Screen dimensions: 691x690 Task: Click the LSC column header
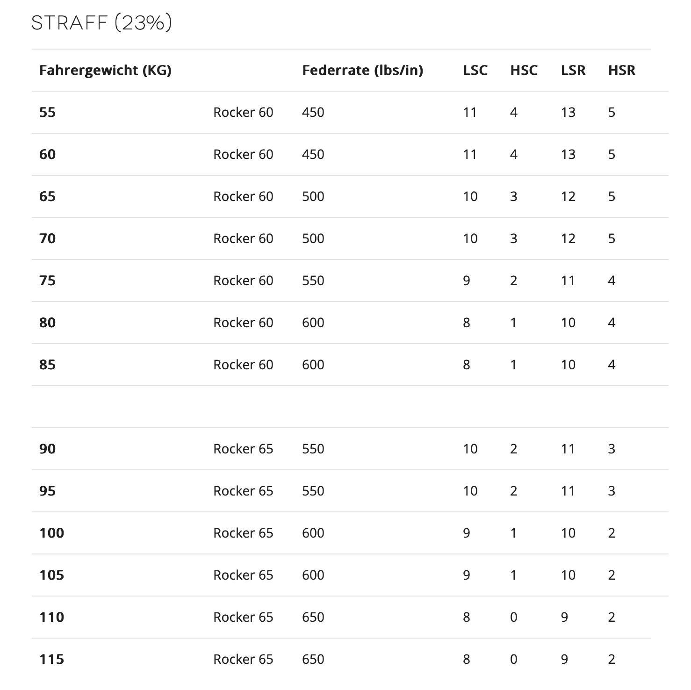point(475,70)
